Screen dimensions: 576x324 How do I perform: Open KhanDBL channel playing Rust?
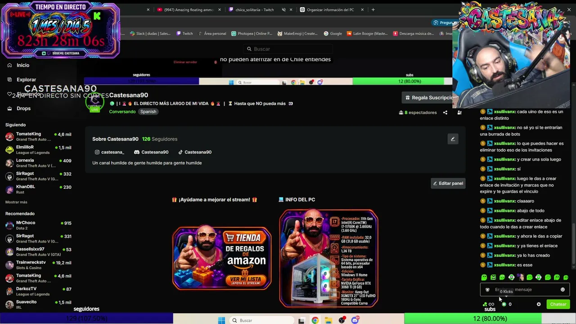38,189
